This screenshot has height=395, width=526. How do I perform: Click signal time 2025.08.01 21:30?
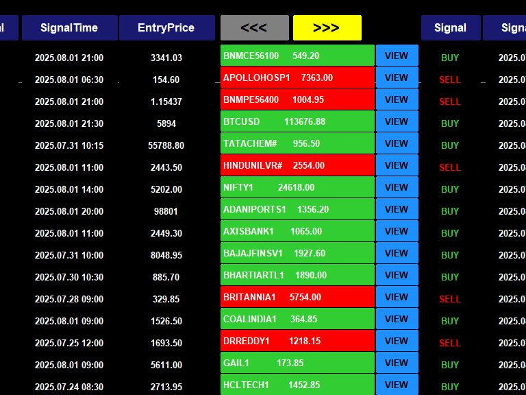[x=69, y=123]
